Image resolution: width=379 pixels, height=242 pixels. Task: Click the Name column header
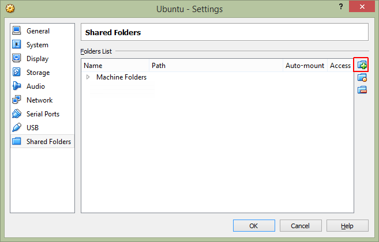coord(115,66)
